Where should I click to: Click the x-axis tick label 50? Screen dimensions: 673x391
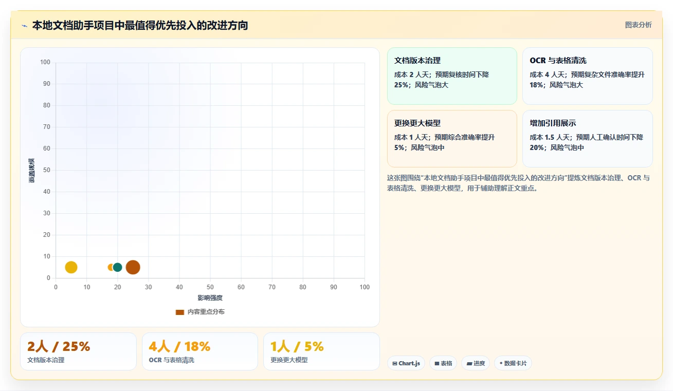[x=210, y=287]
